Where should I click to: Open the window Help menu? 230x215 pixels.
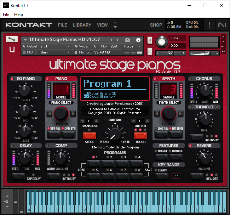[x=18, y=15]
